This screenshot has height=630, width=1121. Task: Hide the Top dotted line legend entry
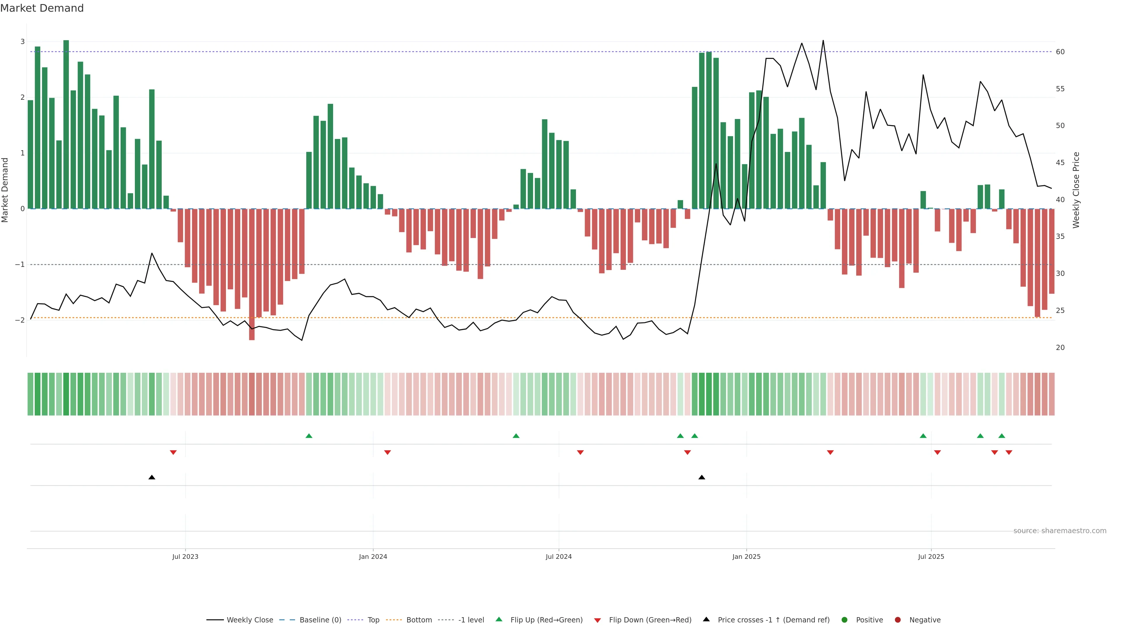point(373,620)
